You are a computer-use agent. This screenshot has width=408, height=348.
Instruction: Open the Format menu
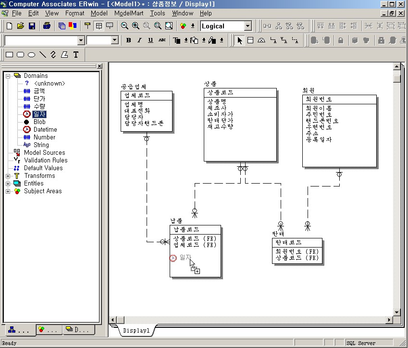(74, 13)
